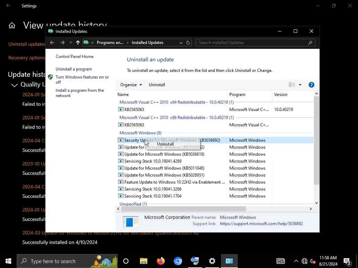Open the Organize dropdown menu
The width and height of the screenshot is (358, 268).
click(131, 85)
